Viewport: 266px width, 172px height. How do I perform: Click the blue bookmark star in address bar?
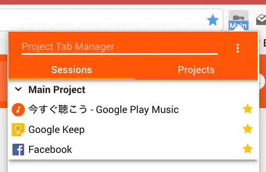213,20
